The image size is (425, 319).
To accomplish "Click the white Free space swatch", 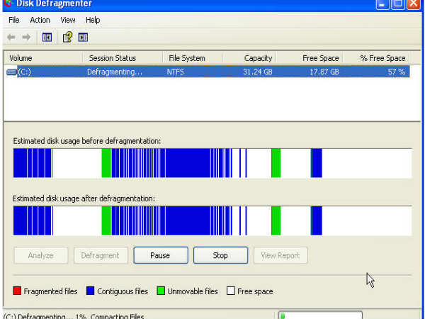I will click(x=231, y=291).
